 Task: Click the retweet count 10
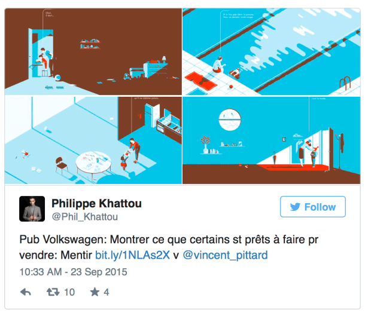coord(69,292)
